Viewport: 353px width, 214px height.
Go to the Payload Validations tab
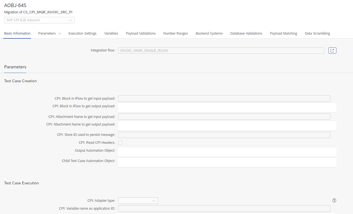click(140, 33)
